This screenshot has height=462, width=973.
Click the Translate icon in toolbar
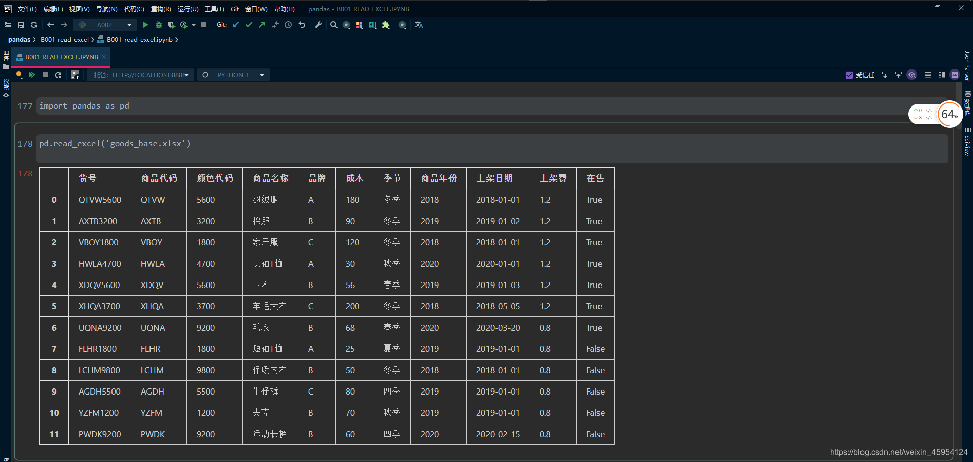point(419,25)
